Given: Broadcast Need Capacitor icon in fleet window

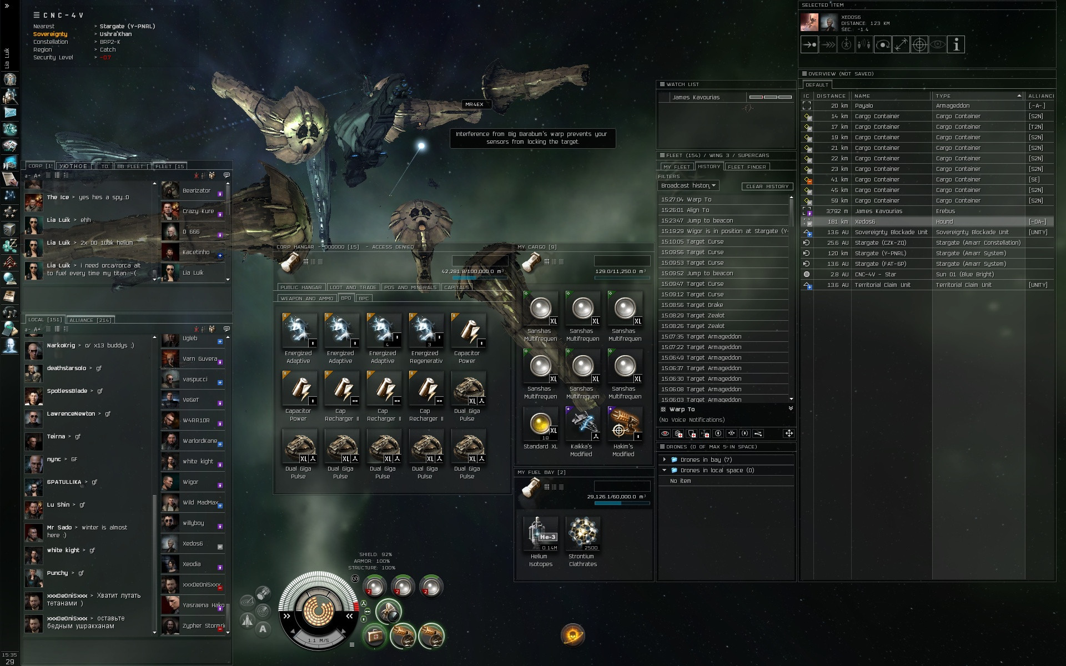Looking at the screenshot, I should point(705,433).
